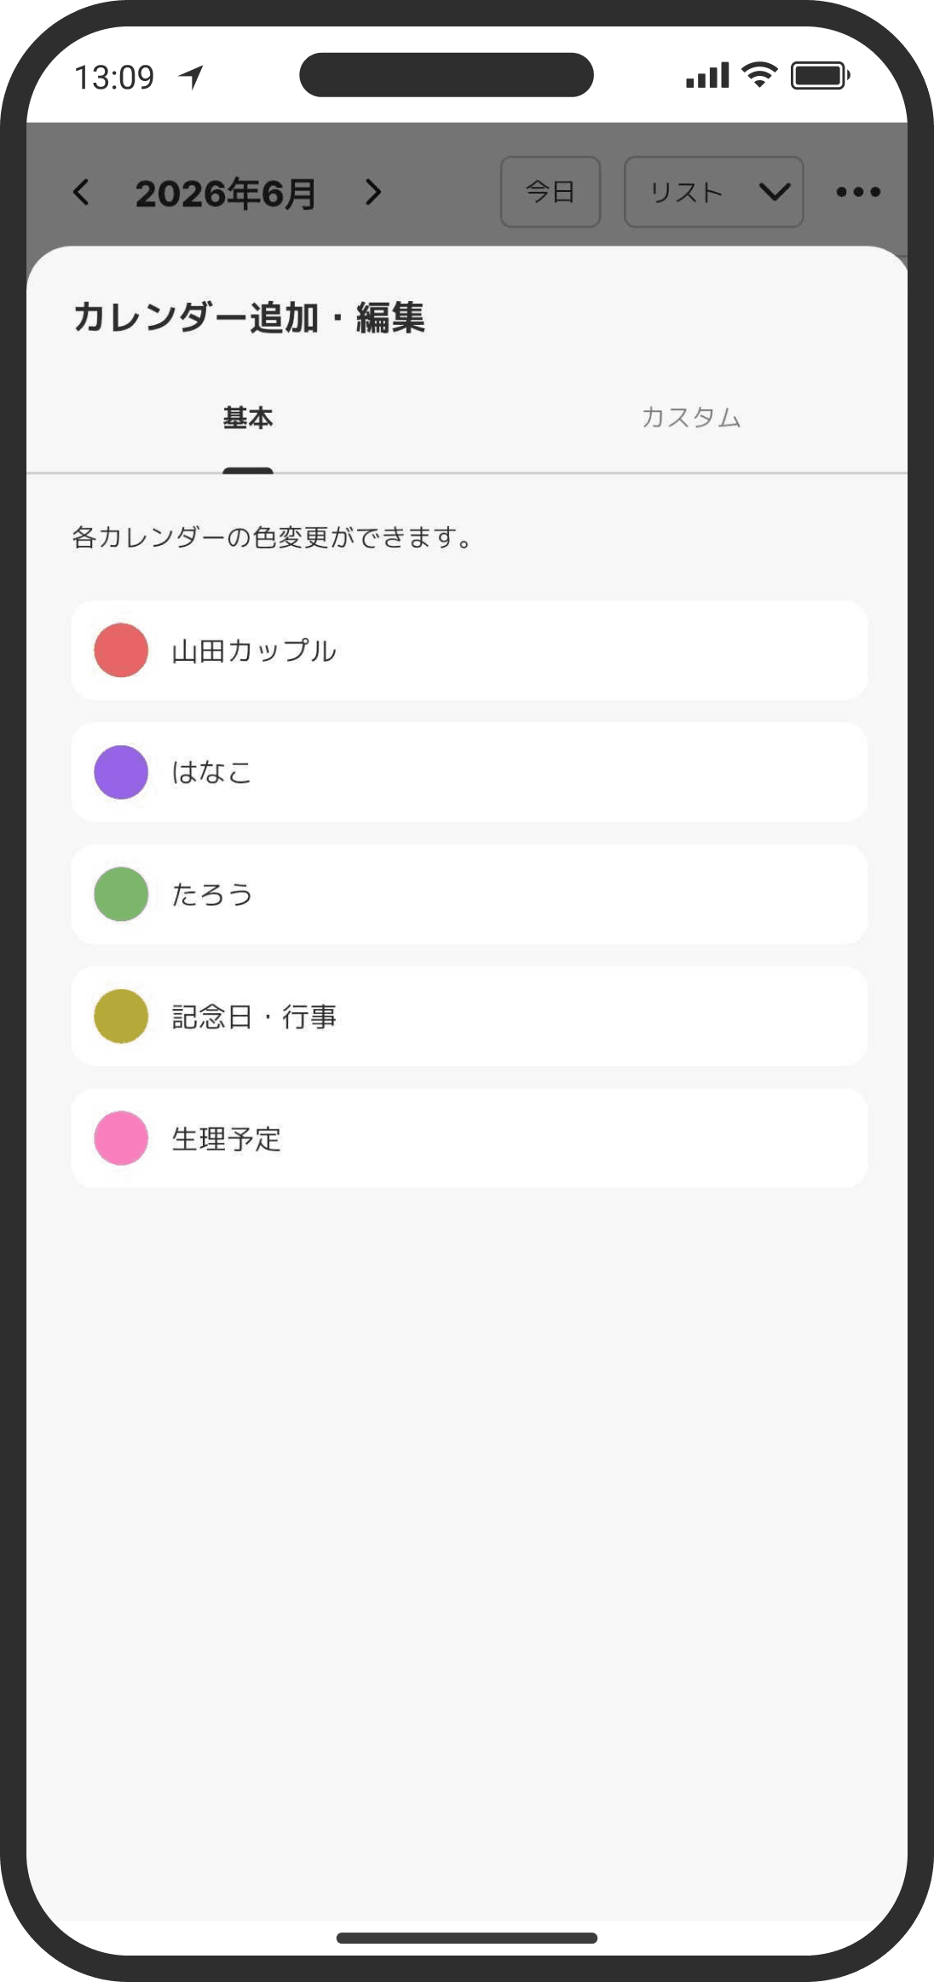This screenshot has height=1982, width=934.
Task: Switch to the カスタム tab
Action: [691, 418]
